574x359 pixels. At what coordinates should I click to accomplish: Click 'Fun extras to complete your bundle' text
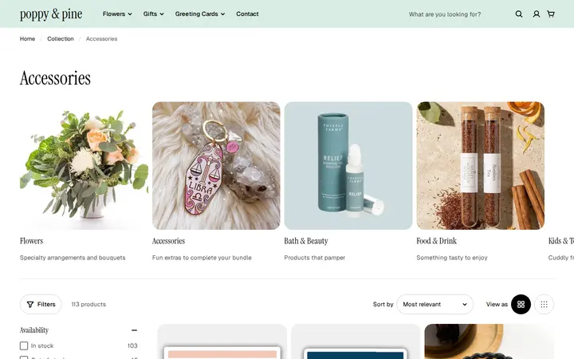(202, 258)
